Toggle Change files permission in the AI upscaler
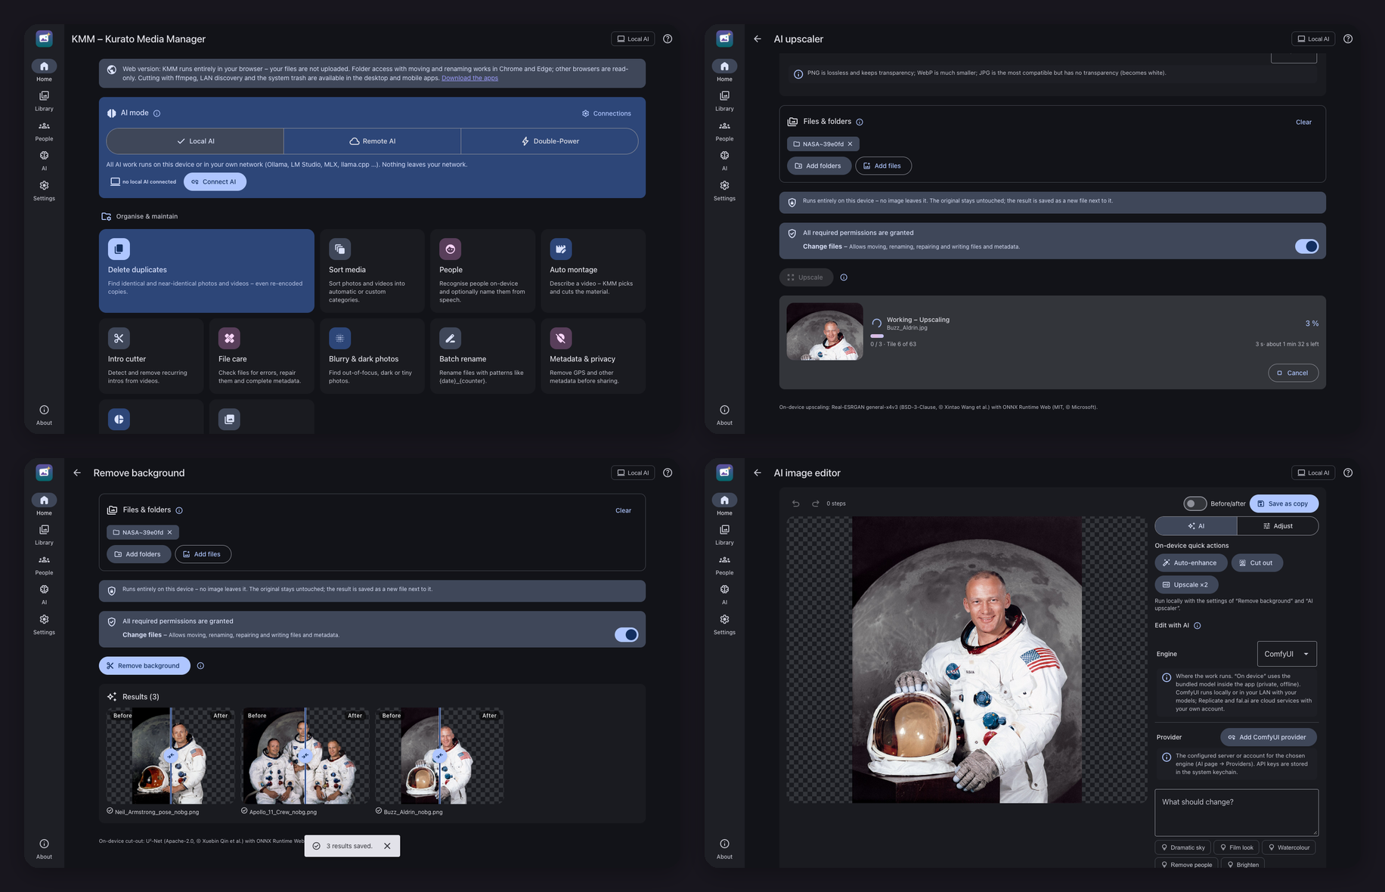This screenshot has width=1385, height=892. pos(1306,246)
